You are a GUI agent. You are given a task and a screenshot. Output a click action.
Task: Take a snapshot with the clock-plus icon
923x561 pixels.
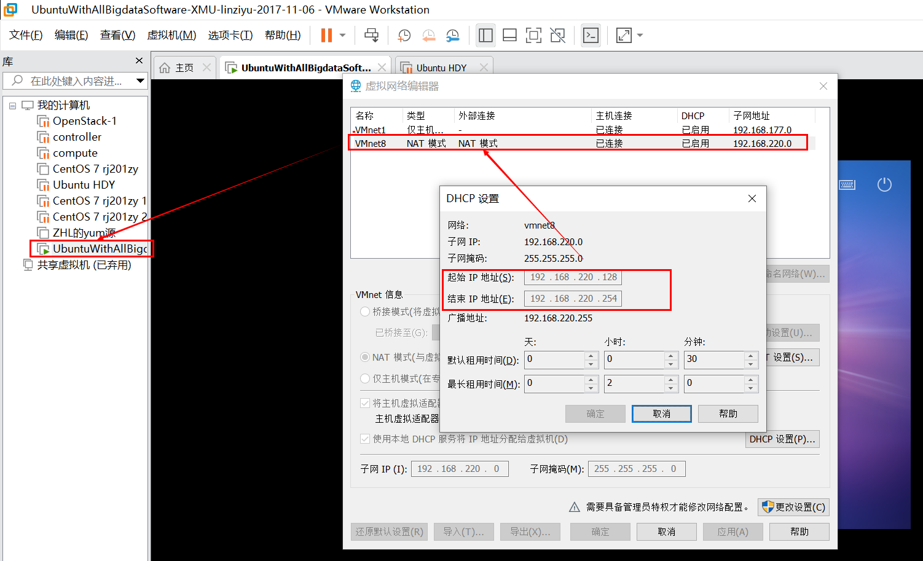[404, 35]
